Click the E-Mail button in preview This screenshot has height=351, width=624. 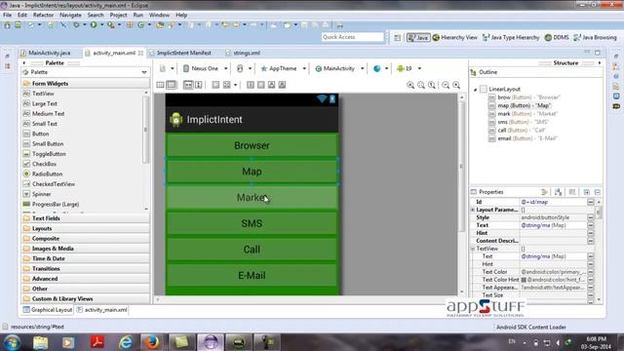[252, 275]
